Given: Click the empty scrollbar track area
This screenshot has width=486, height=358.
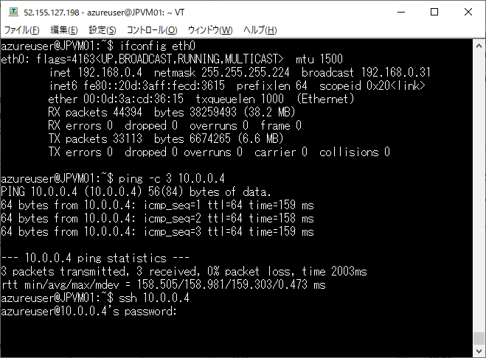Looking at the screenshot, I should 479,192.
